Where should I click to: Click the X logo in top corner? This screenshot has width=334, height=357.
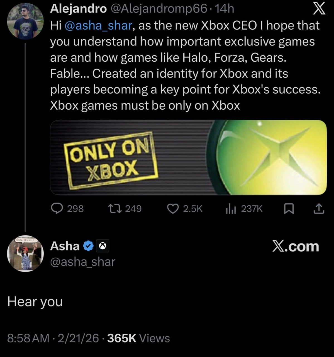point(319,9)
